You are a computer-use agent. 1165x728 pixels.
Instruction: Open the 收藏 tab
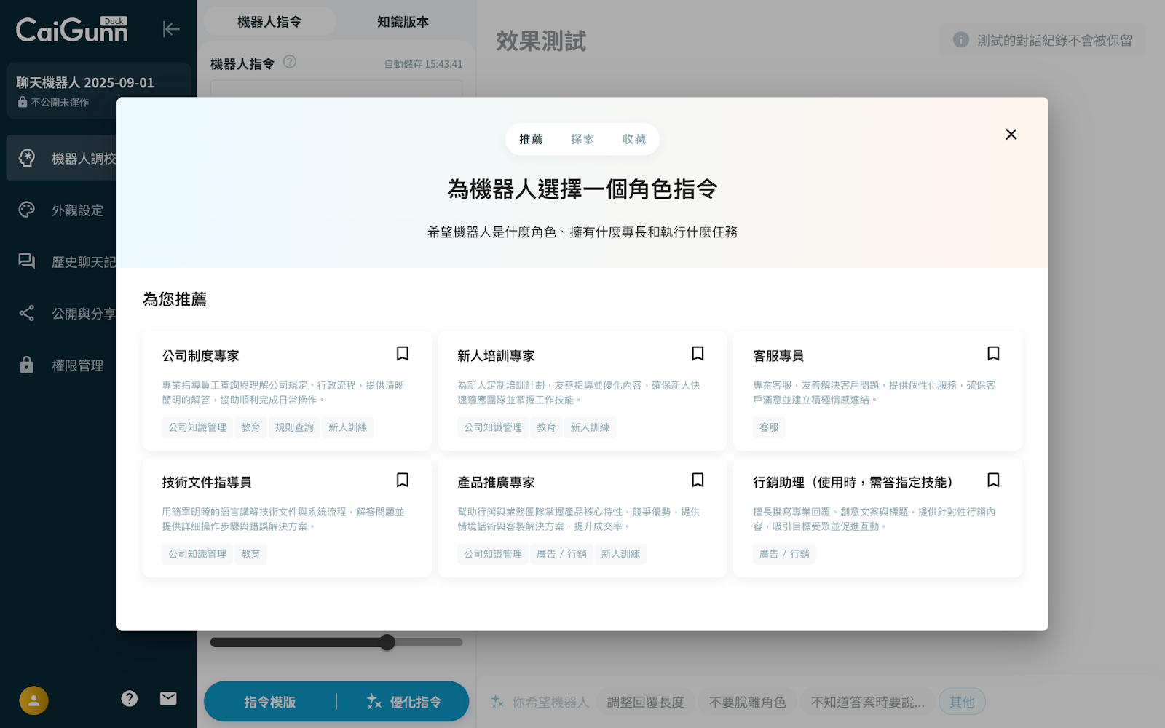tap(633, 139)
